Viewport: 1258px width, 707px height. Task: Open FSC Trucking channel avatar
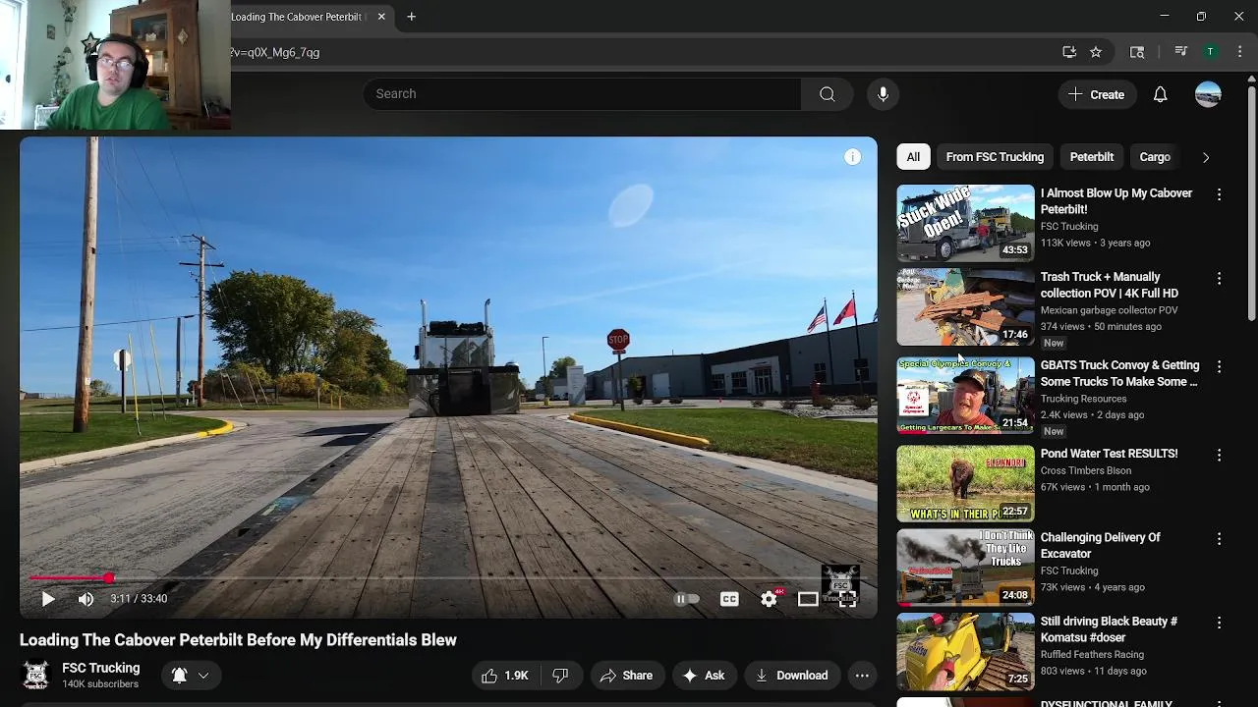(x=35, y=676)
